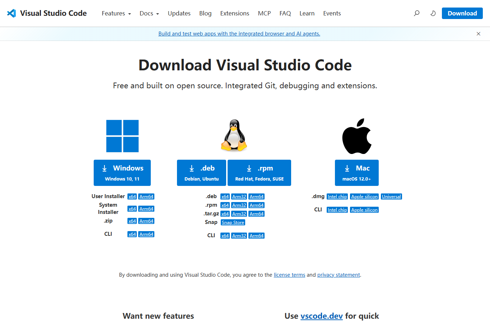This screenshot has height=323, width=490.
Task: Select Windows CLI Arm64 link
Action: [146, 234]
